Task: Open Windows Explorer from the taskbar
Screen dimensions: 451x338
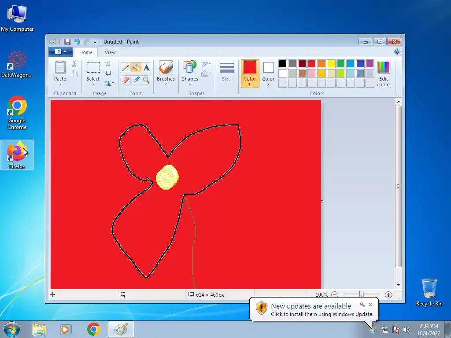Action: pyautogui.click(x=39, y=330)
